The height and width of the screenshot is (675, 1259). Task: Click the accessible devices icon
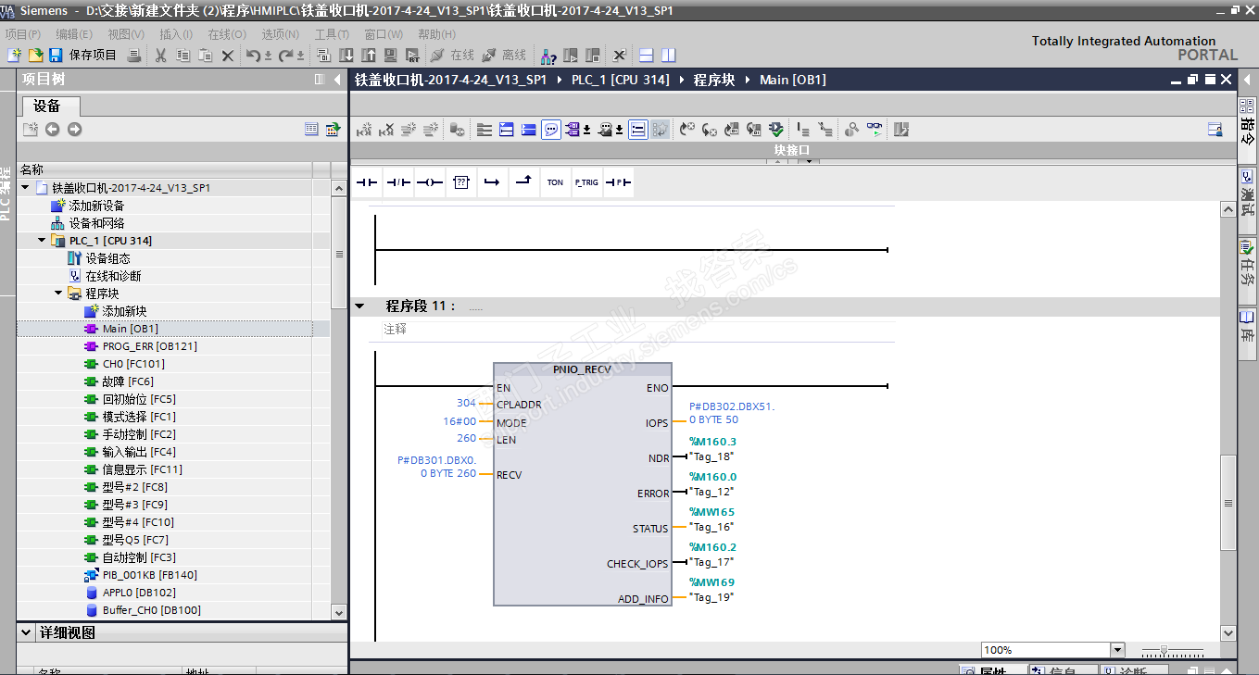point(549,56)
